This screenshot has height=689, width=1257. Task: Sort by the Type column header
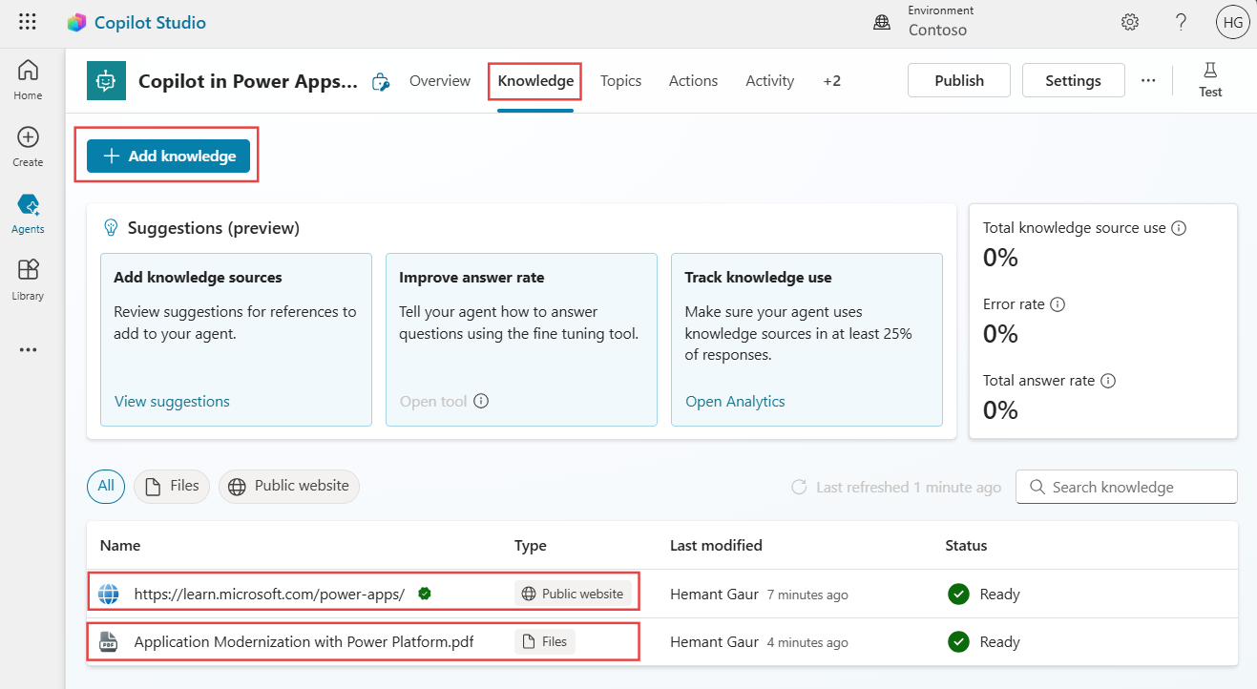point(531,546)
